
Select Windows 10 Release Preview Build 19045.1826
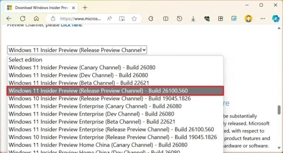click(x=115, y=98)
